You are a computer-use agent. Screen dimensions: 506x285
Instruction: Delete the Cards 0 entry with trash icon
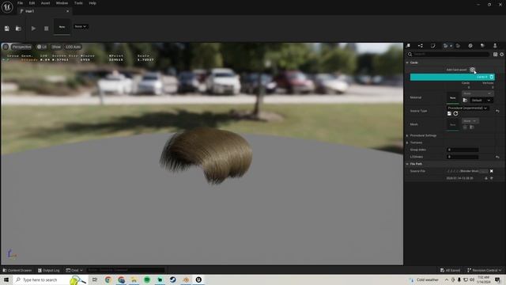pos(492,77)
